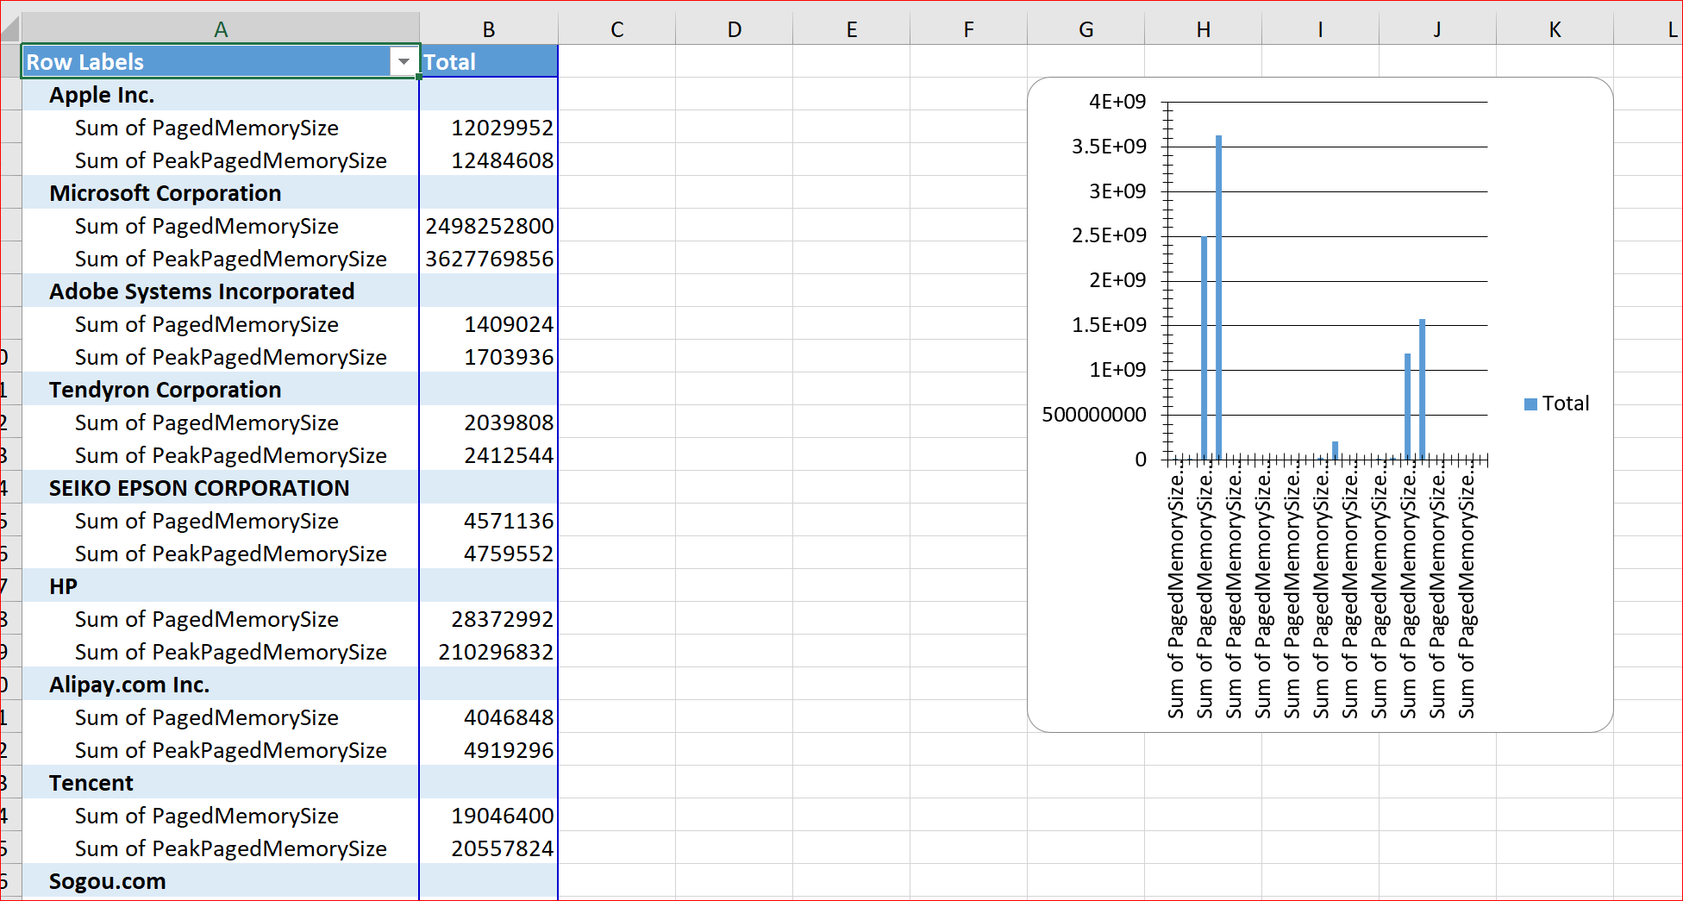
Task: Click Sum of PeakPagedMemorySize under Tencent
Action: point(231,848)
